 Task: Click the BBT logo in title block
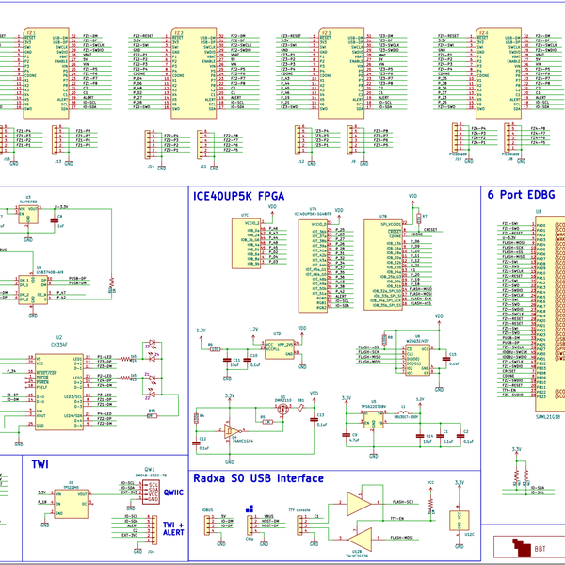click(522, 548)
